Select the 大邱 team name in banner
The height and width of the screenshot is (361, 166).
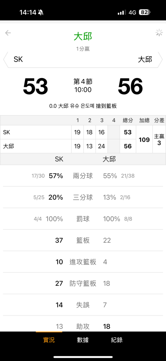[x=145, y=60]
